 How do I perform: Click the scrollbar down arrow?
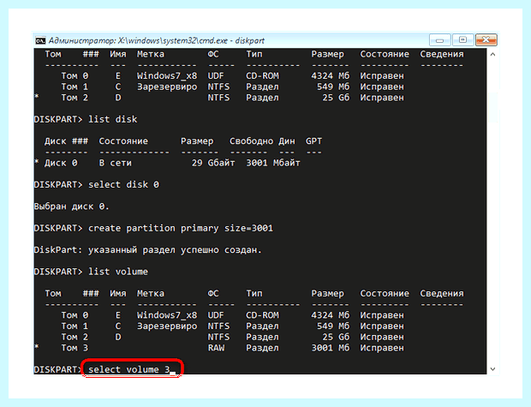pos(492,369)
